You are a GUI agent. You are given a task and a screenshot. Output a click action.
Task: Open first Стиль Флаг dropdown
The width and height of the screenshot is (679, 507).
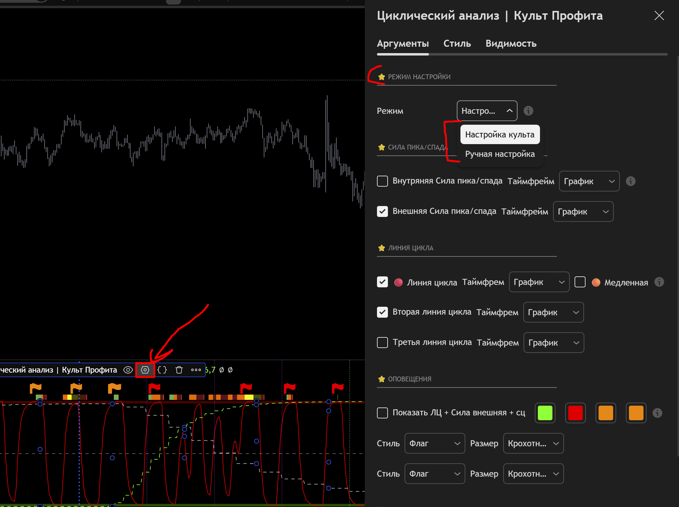point(435,443)
